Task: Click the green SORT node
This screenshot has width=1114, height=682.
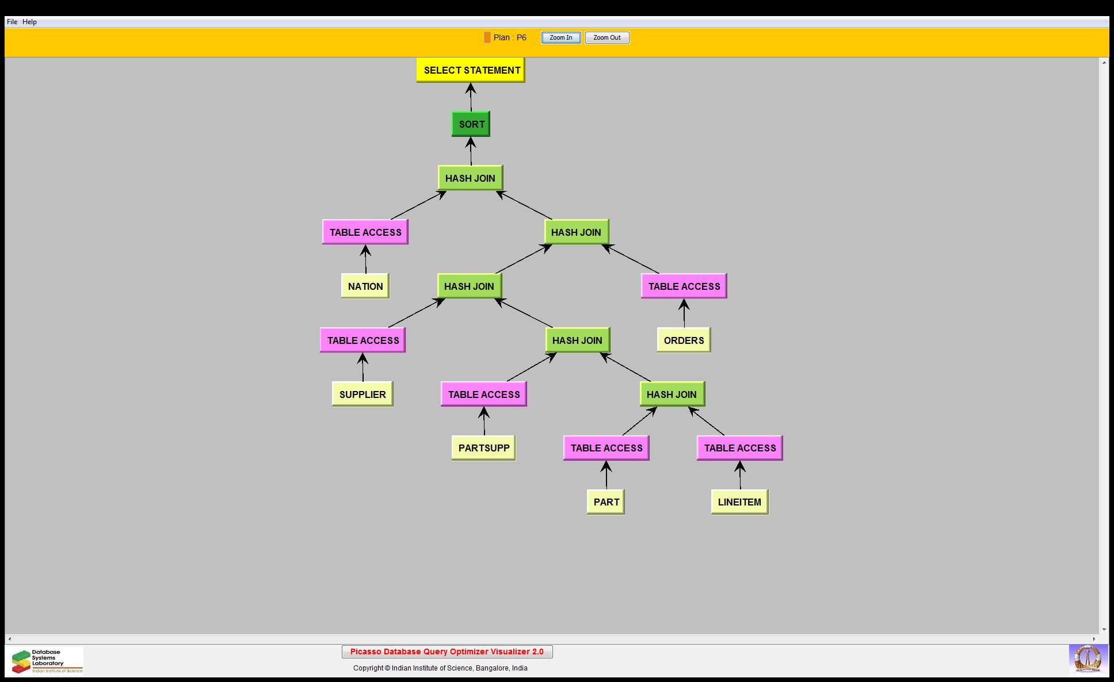Action: [471, 124]
